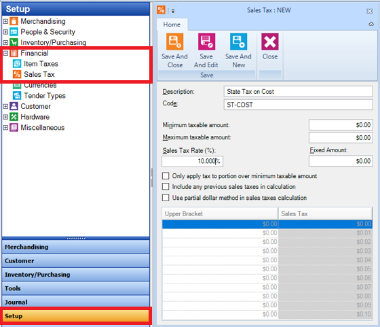Open the Tools navigation section
Screen dimensions: 380x327
(75, 288)
